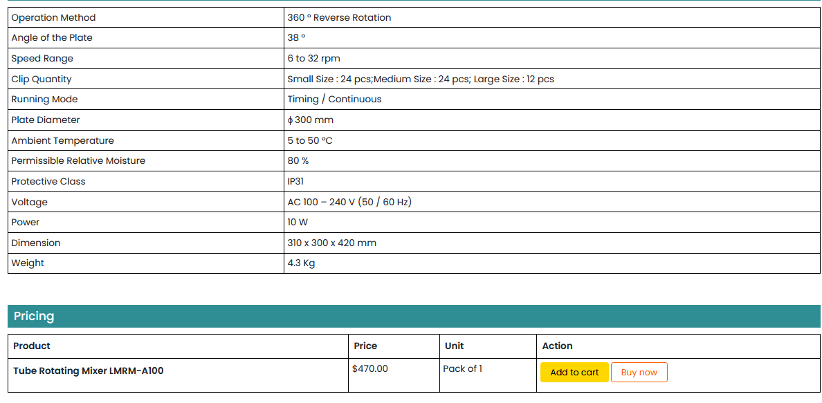The image size is (822, 403).
Task: Click the IP31 protective class value
Action: point(295,181)
